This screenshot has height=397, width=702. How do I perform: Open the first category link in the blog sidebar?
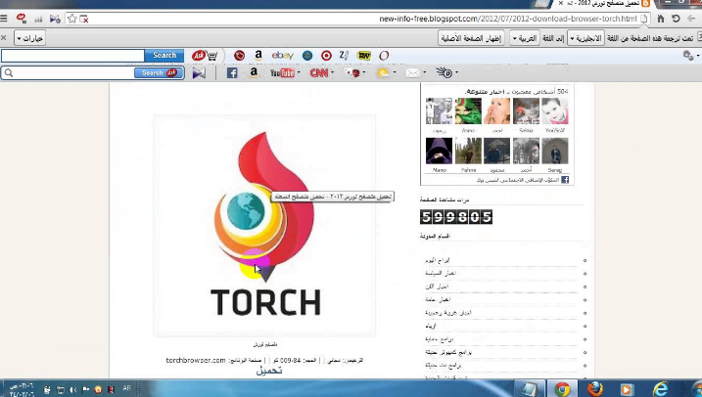click(438, 260)
